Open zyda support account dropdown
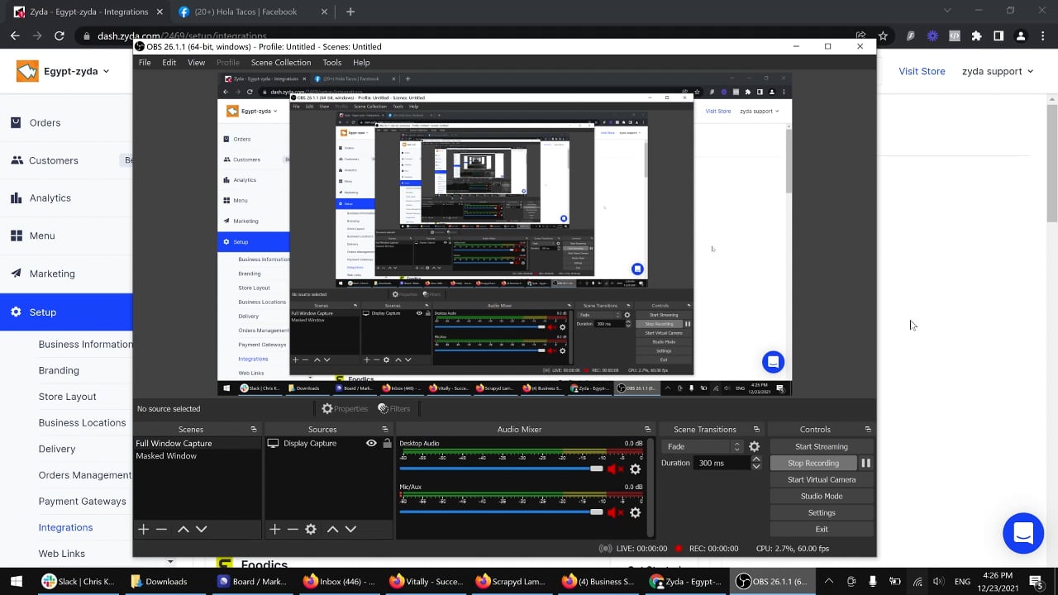The height and width of the screenshot is (595, 1058). 998,71
